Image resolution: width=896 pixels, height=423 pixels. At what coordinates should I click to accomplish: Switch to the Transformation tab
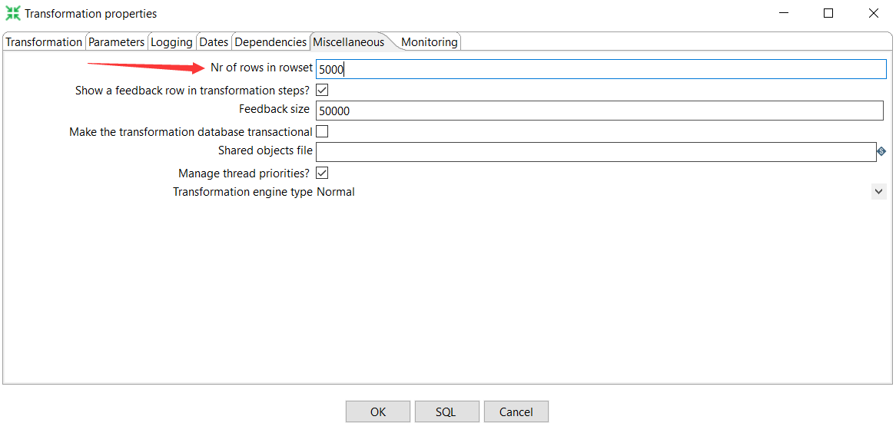point(44,42)
